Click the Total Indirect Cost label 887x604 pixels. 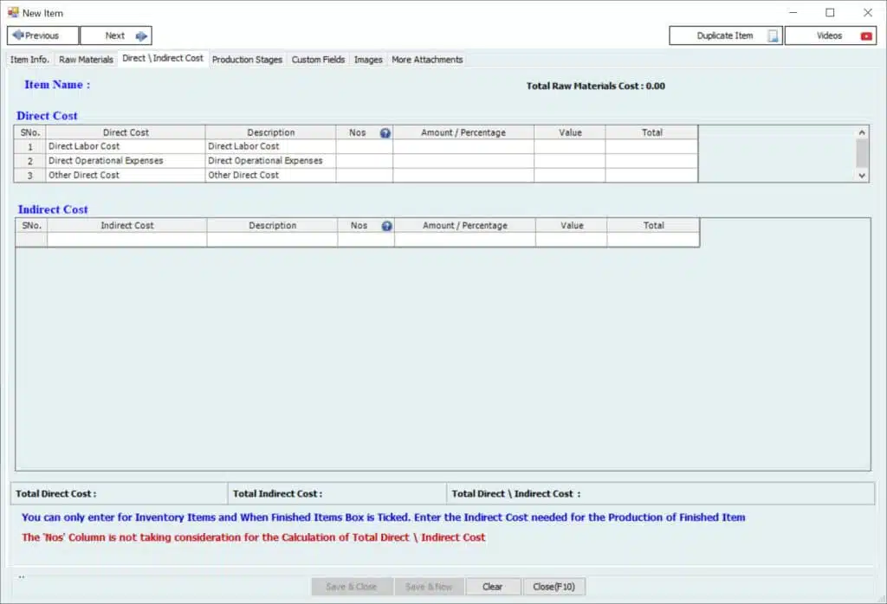tap(278, 494)
